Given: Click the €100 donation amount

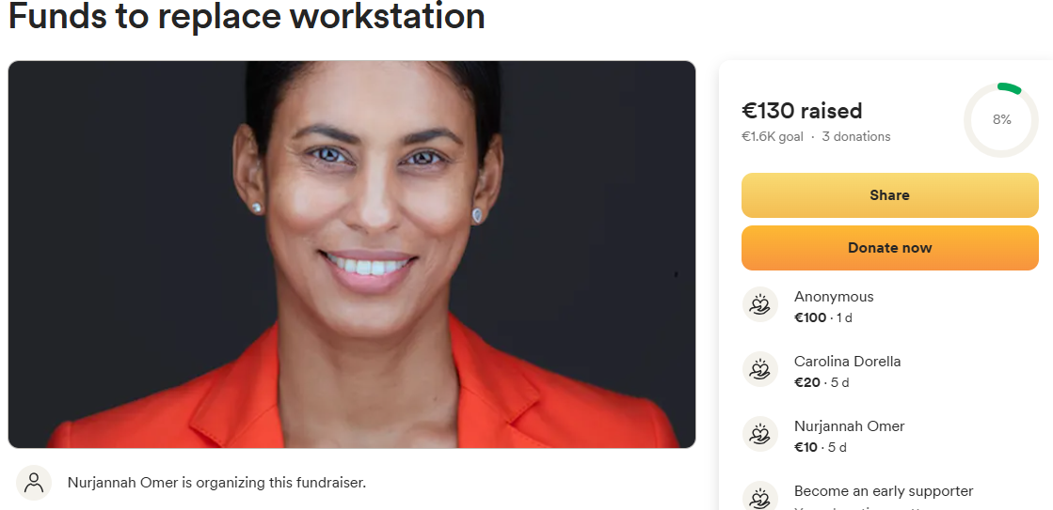Looking at the screenshot, I should pyautogui.click(x=810, y=317).
